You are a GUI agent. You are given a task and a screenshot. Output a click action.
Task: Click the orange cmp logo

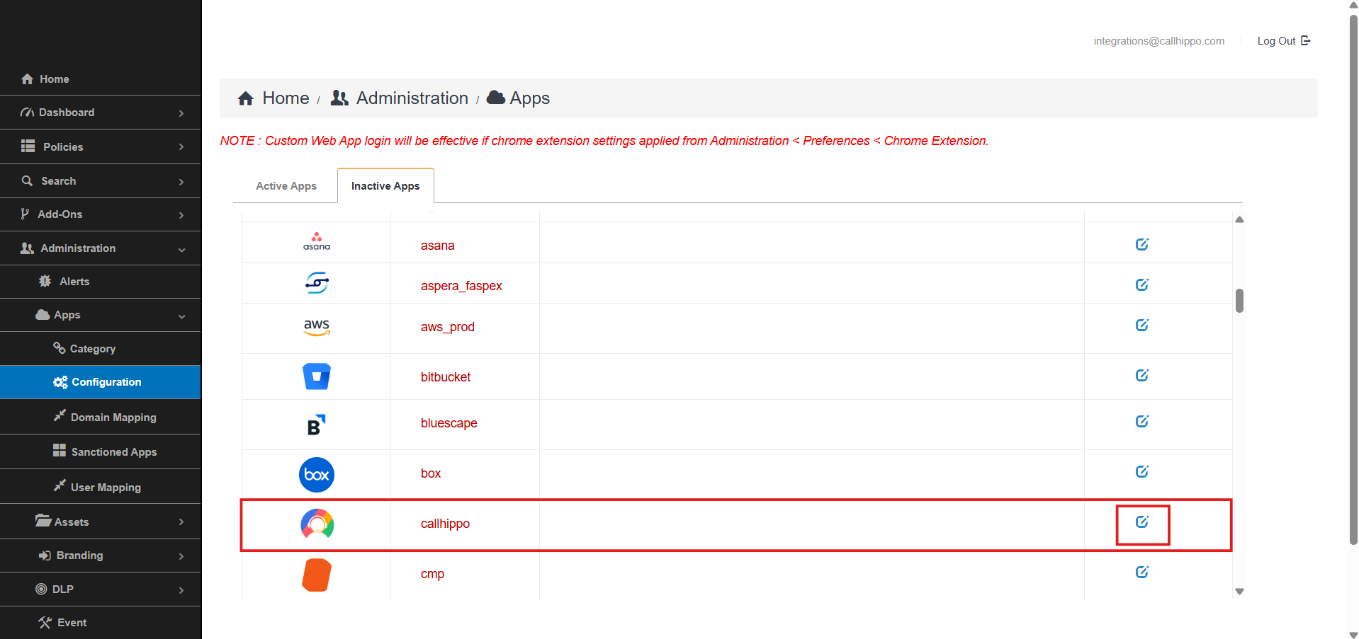tap(317, 575)
